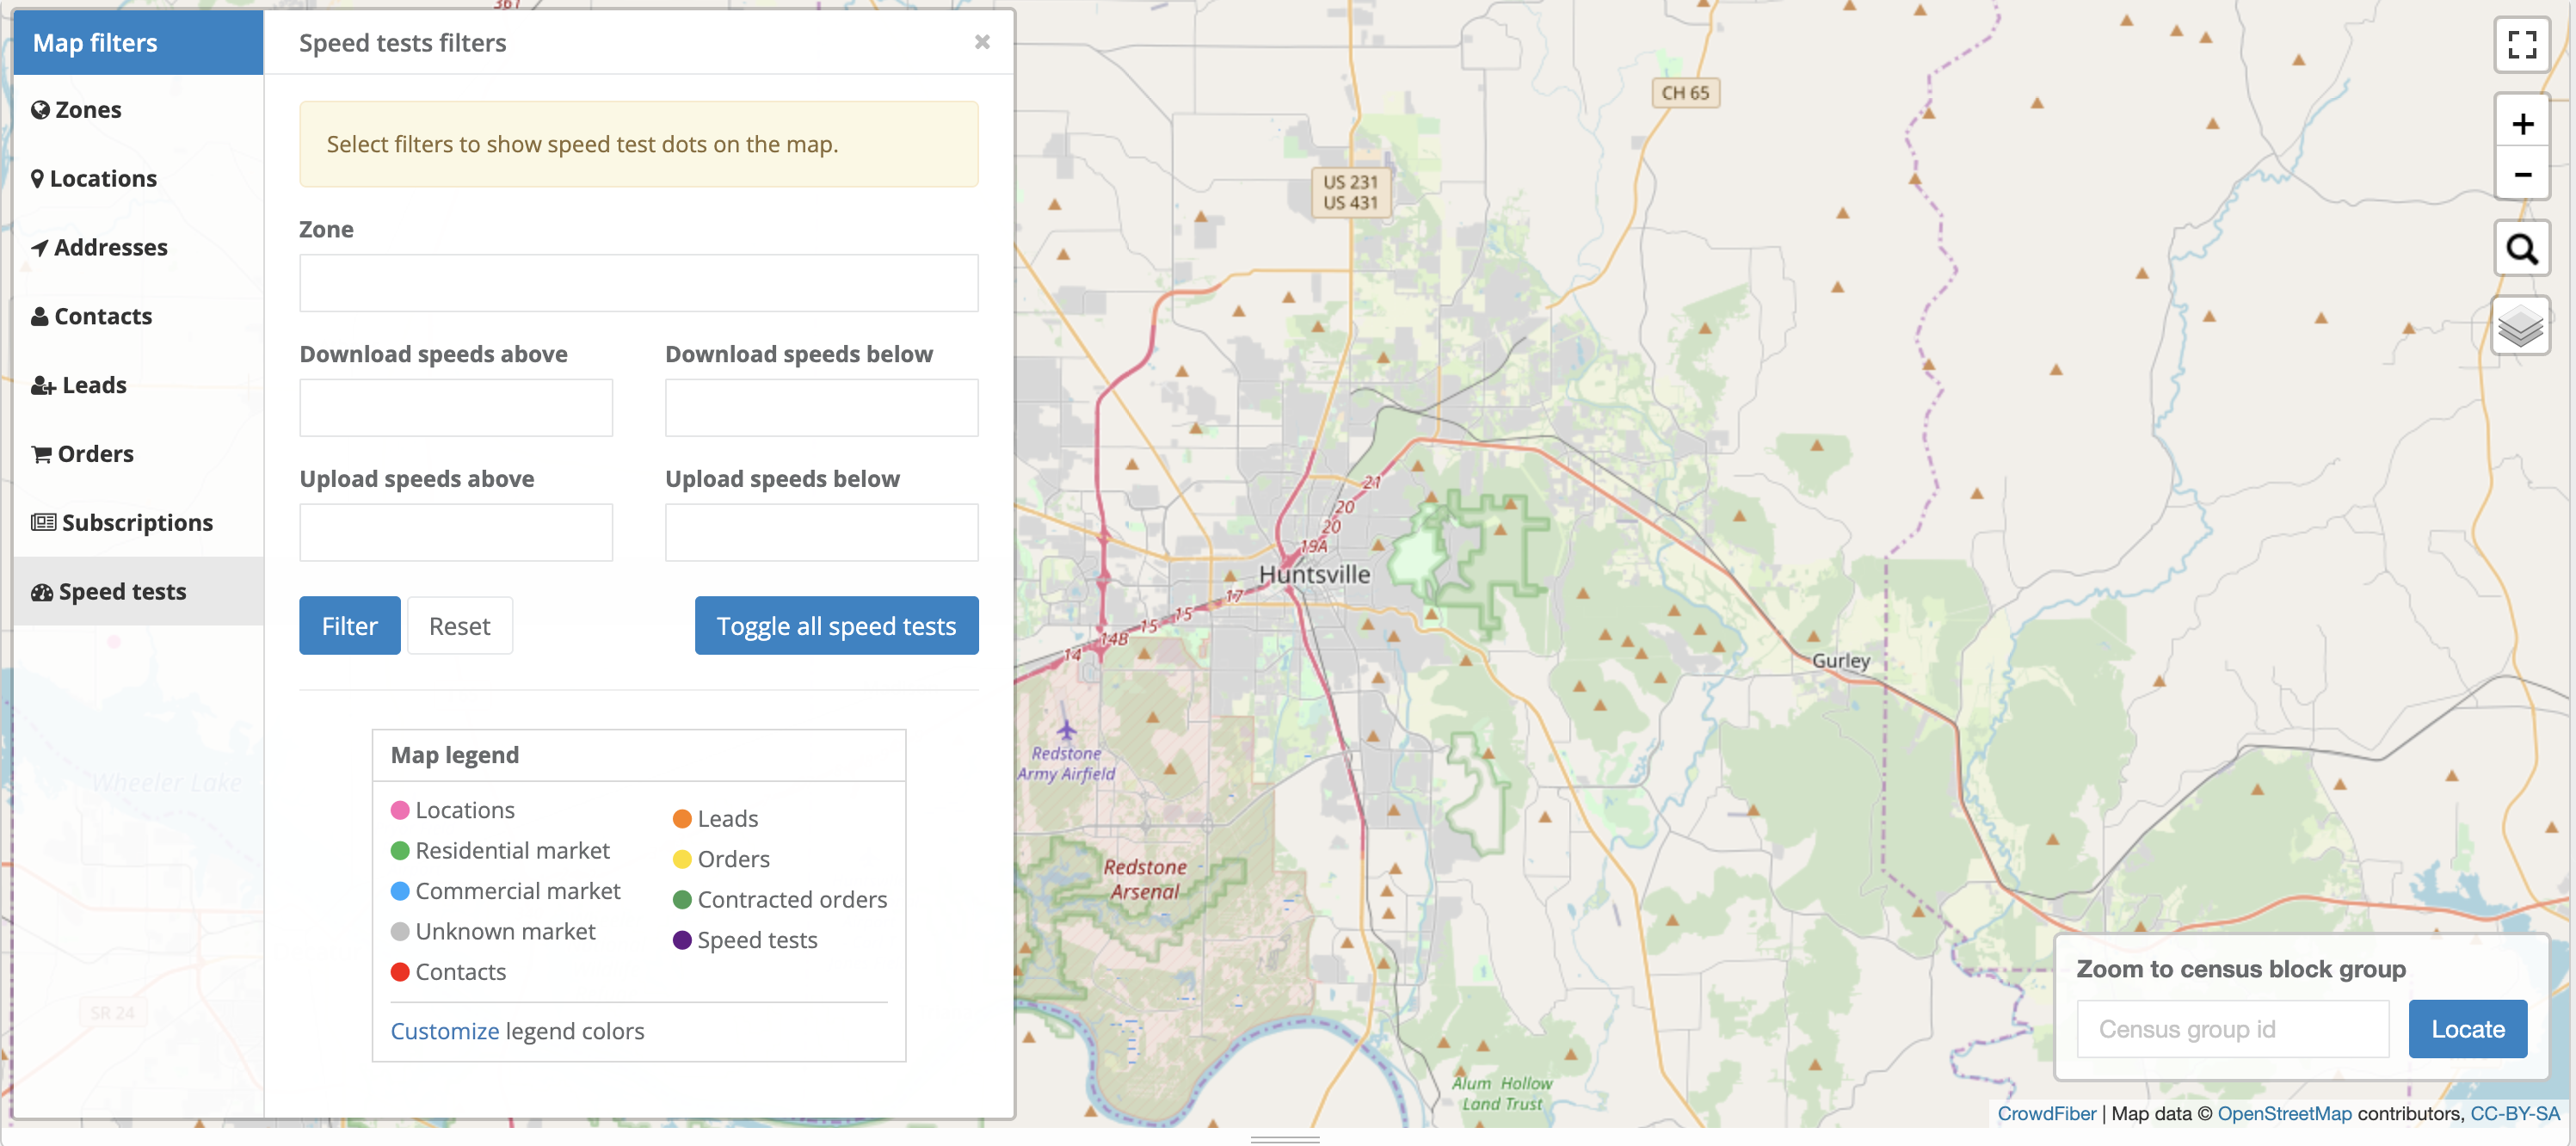Zoom out with the minus button
2576x1146 pixels.
[2521, 175]
